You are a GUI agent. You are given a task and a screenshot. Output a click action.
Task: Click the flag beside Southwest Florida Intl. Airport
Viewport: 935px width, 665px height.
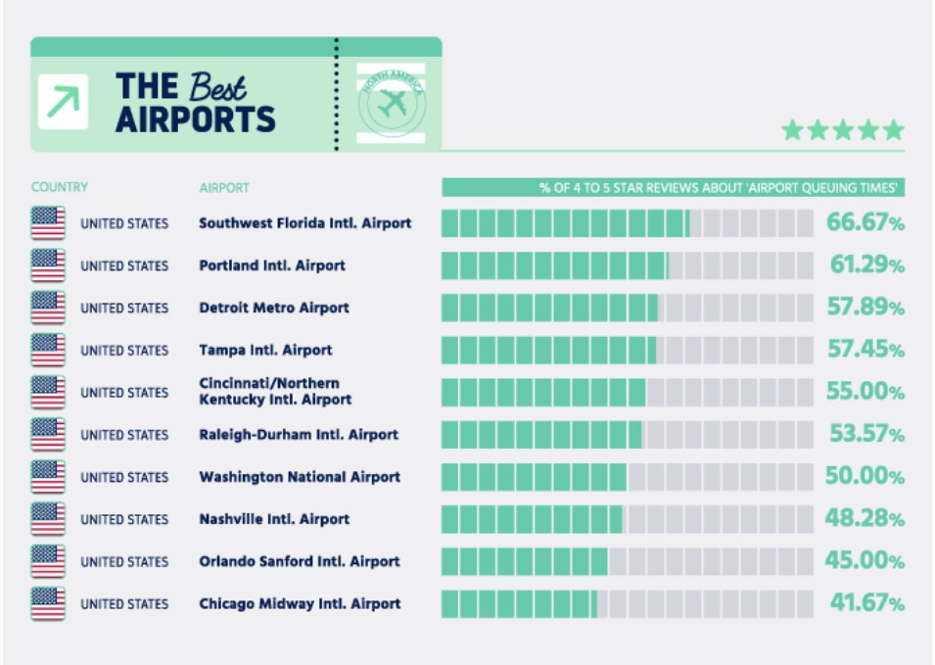coord(48,223)
